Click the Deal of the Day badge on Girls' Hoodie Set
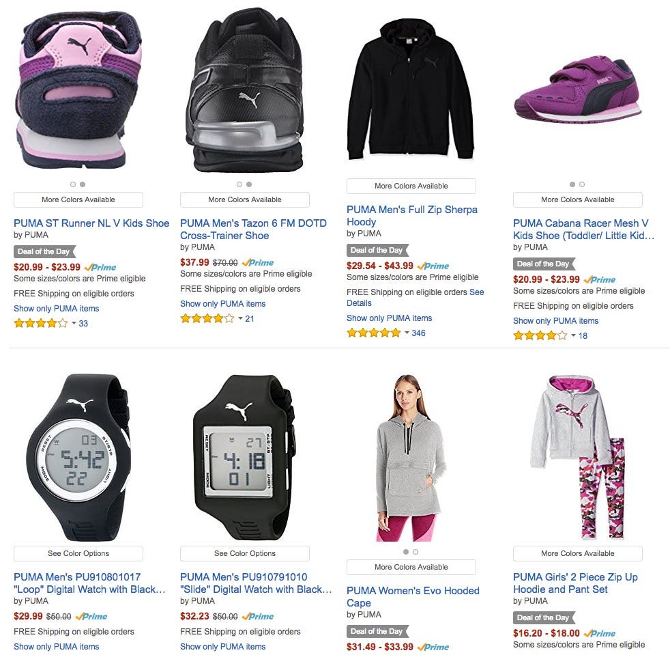The width and height of the screenshot is (670, 655). (x=544, y=617)
